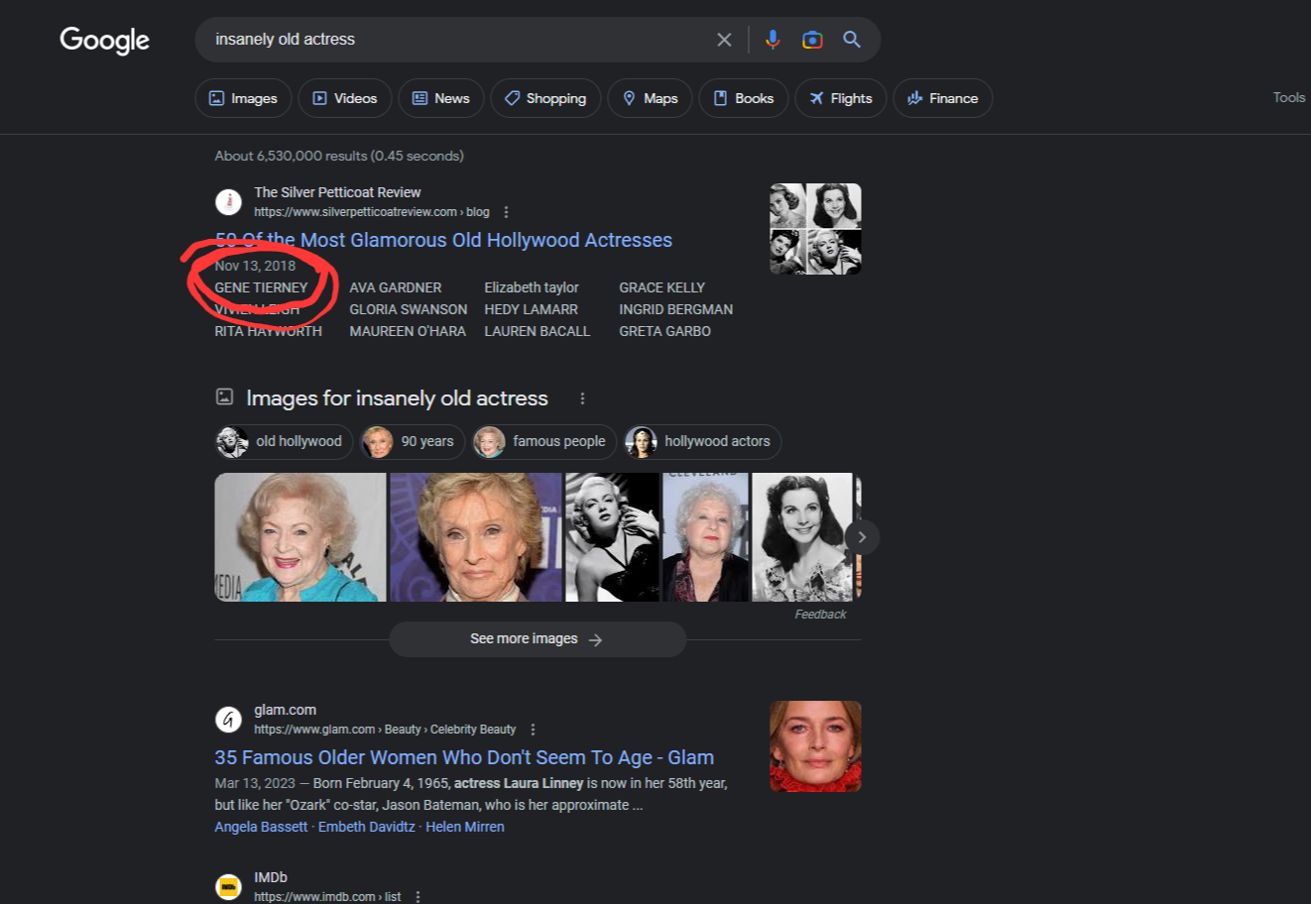This screenshot has height=904, width=1311.
Task: Click Helen Mirren sublink
Action: click(x=465, y=827)
